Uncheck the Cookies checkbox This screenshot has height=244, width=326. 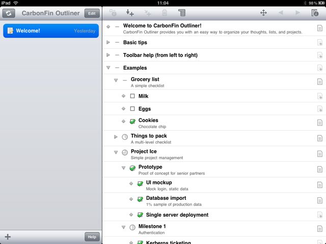tap(132, 121)
